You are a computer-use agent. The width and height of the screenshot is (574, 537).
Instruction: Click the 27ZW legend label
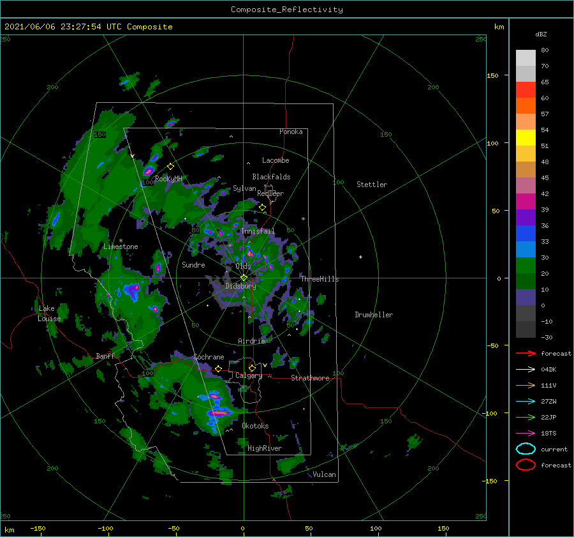click(x=548, y=402)
